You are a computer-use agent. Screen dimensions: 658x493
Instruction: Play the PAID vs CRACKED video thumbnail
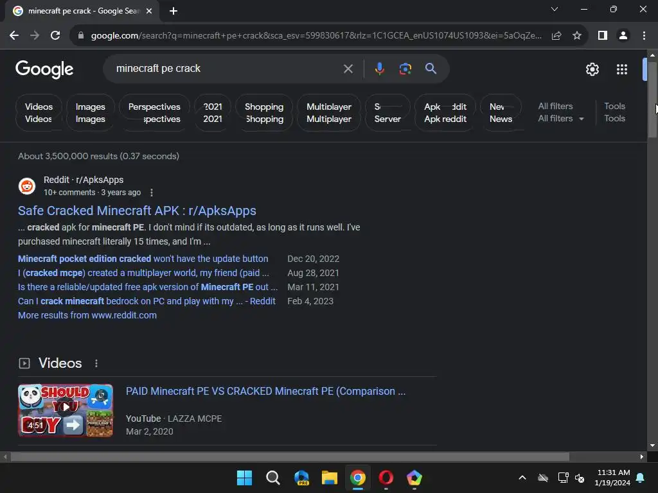[66, 410]
